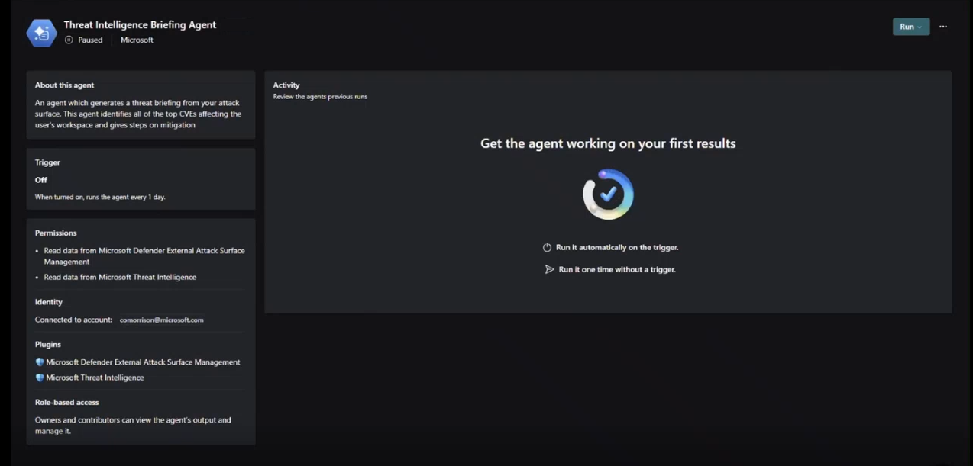Click the power icon beside Run it automatically
This screenshot has width=973, height=466.
pos(547,247)
